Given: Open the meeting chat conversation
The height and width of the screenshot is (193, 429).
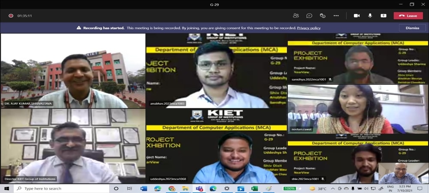Looking at the screenshot, I should (309, 16).
